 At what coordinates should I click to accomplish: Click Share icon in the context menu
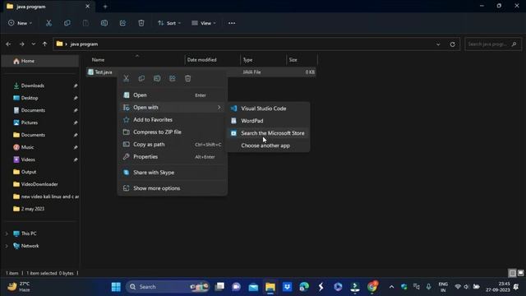point(173,79)
